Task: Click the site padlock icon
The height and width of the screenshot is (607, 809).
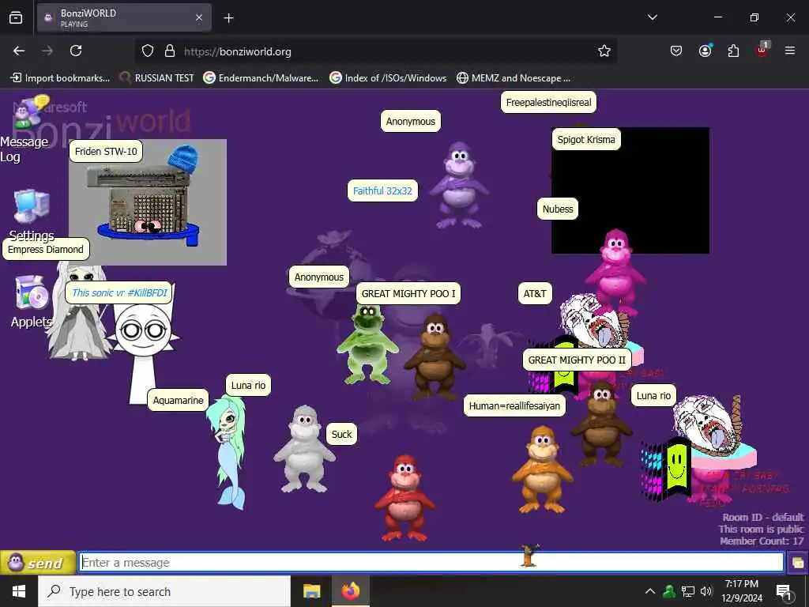Action: pyautogui.click(x=170, y=51)
